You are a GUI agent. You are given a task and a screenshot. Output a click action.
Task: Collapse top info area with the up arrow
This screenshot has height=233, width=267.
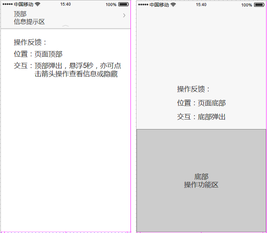[66, 26]
